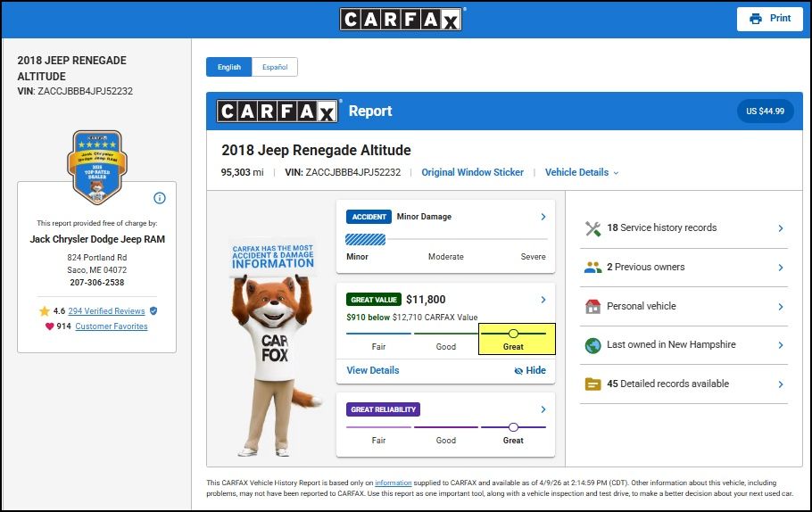Image resolution: width=812 pixels, height=512 pixels.
Task: Click the previous owners people icon
Action: coord(592,267)
